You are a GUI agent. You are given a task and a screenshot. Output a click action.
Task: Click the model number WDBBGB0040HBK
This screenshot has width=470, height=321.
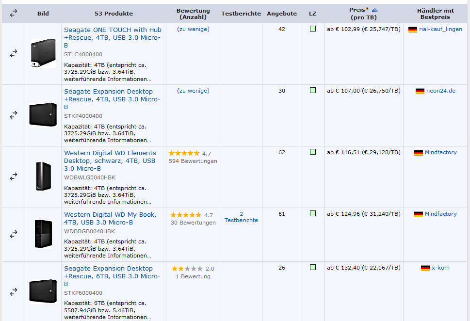click(89, 231)
